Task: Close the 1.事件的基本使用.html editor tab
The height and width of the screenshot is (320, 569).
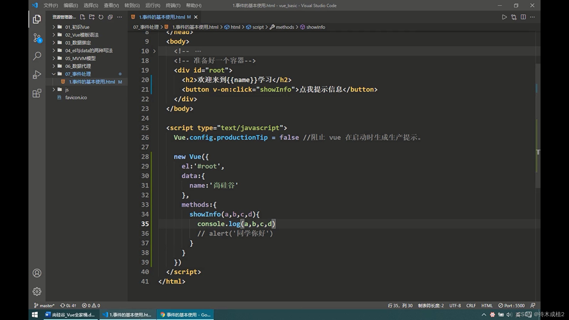Action: pyautogui.click(x=196, y=17)
